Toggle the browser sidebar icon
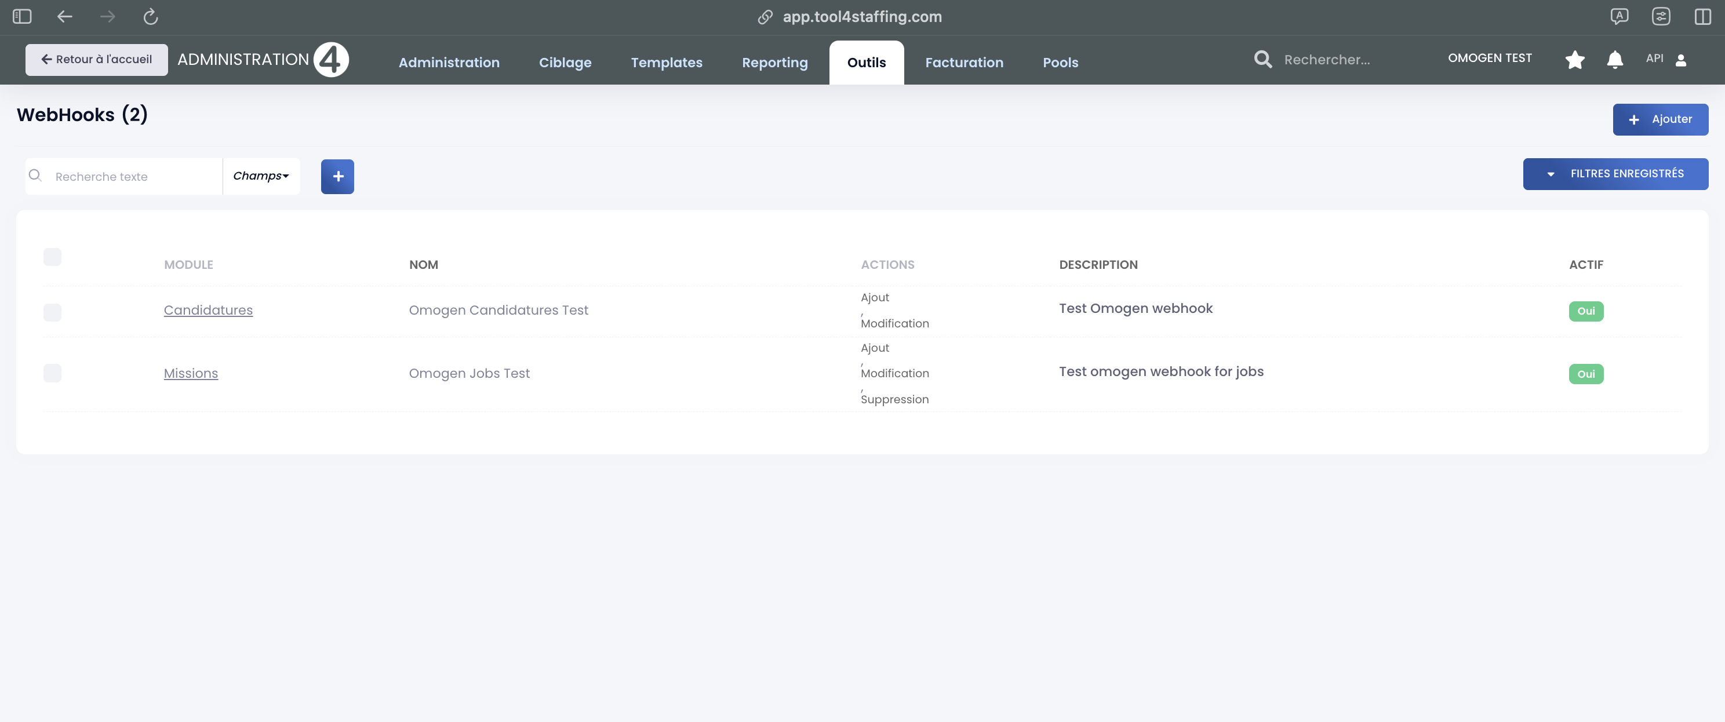Screen dimensions: 1725x722 tap(22, 17)
